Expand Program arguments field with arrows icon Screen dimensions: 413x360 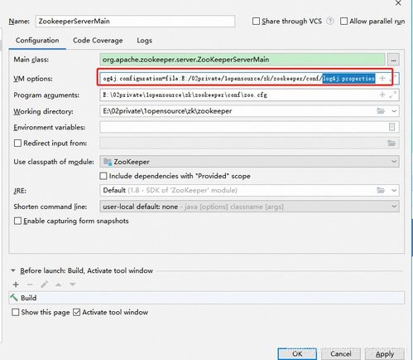coord(392,95)
